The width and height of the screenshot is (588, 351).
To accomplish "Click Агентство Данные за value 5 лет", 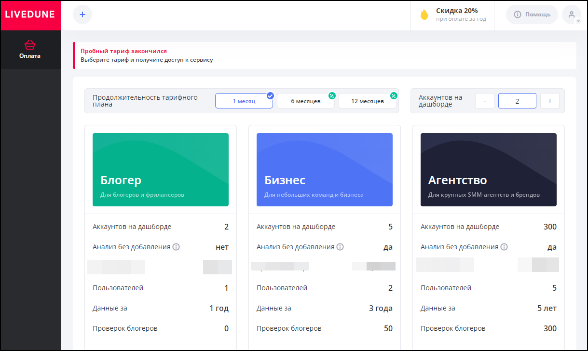I will [547, 308].
